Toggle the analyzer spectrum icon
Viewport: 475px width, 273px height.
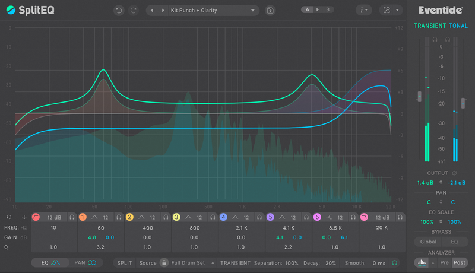(422, 262)
